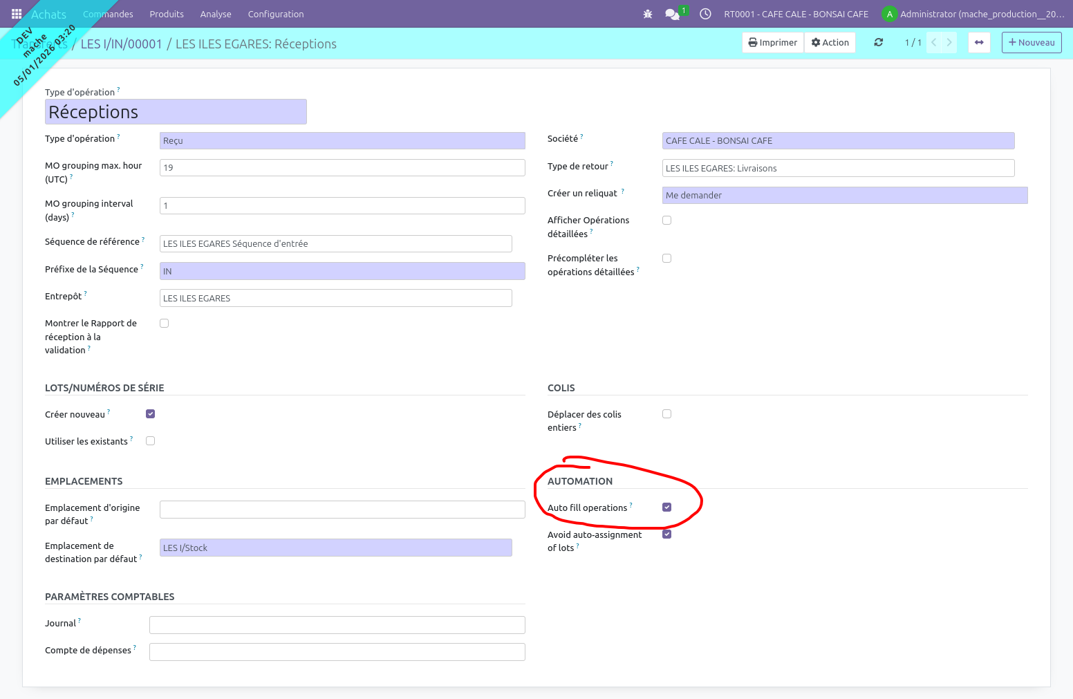Toggle the form width arrows icon

coord(979,43)
